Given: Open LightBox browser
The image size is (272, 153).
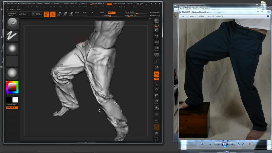Looking at the screenshot, I should point(23,14).
